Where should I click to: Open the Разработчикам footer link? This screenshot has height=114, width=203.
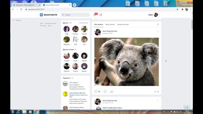(x=51, y=23)
